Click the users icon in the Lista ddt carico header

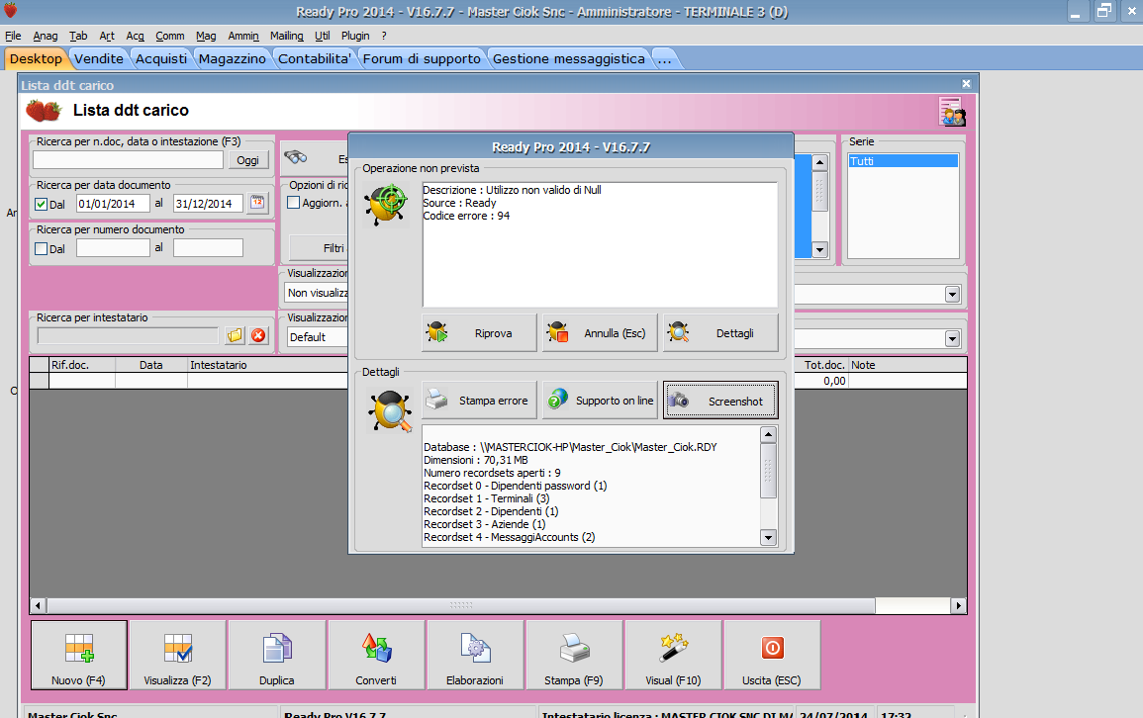point(952,112)
